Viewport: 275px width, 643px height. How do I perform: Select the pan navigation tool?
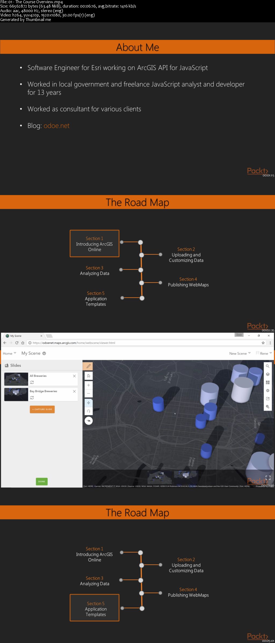89,403
